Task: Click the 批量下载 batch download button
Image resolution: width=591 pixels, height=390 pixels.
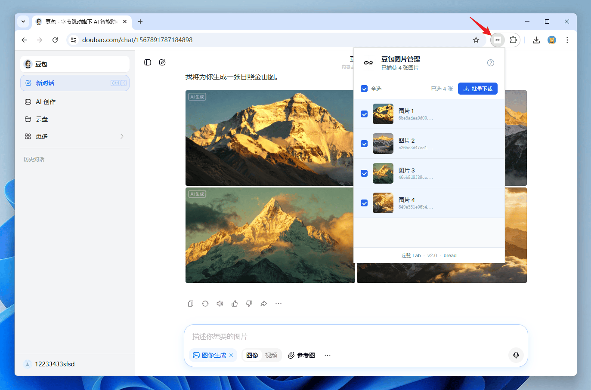Action: [478, 88]
